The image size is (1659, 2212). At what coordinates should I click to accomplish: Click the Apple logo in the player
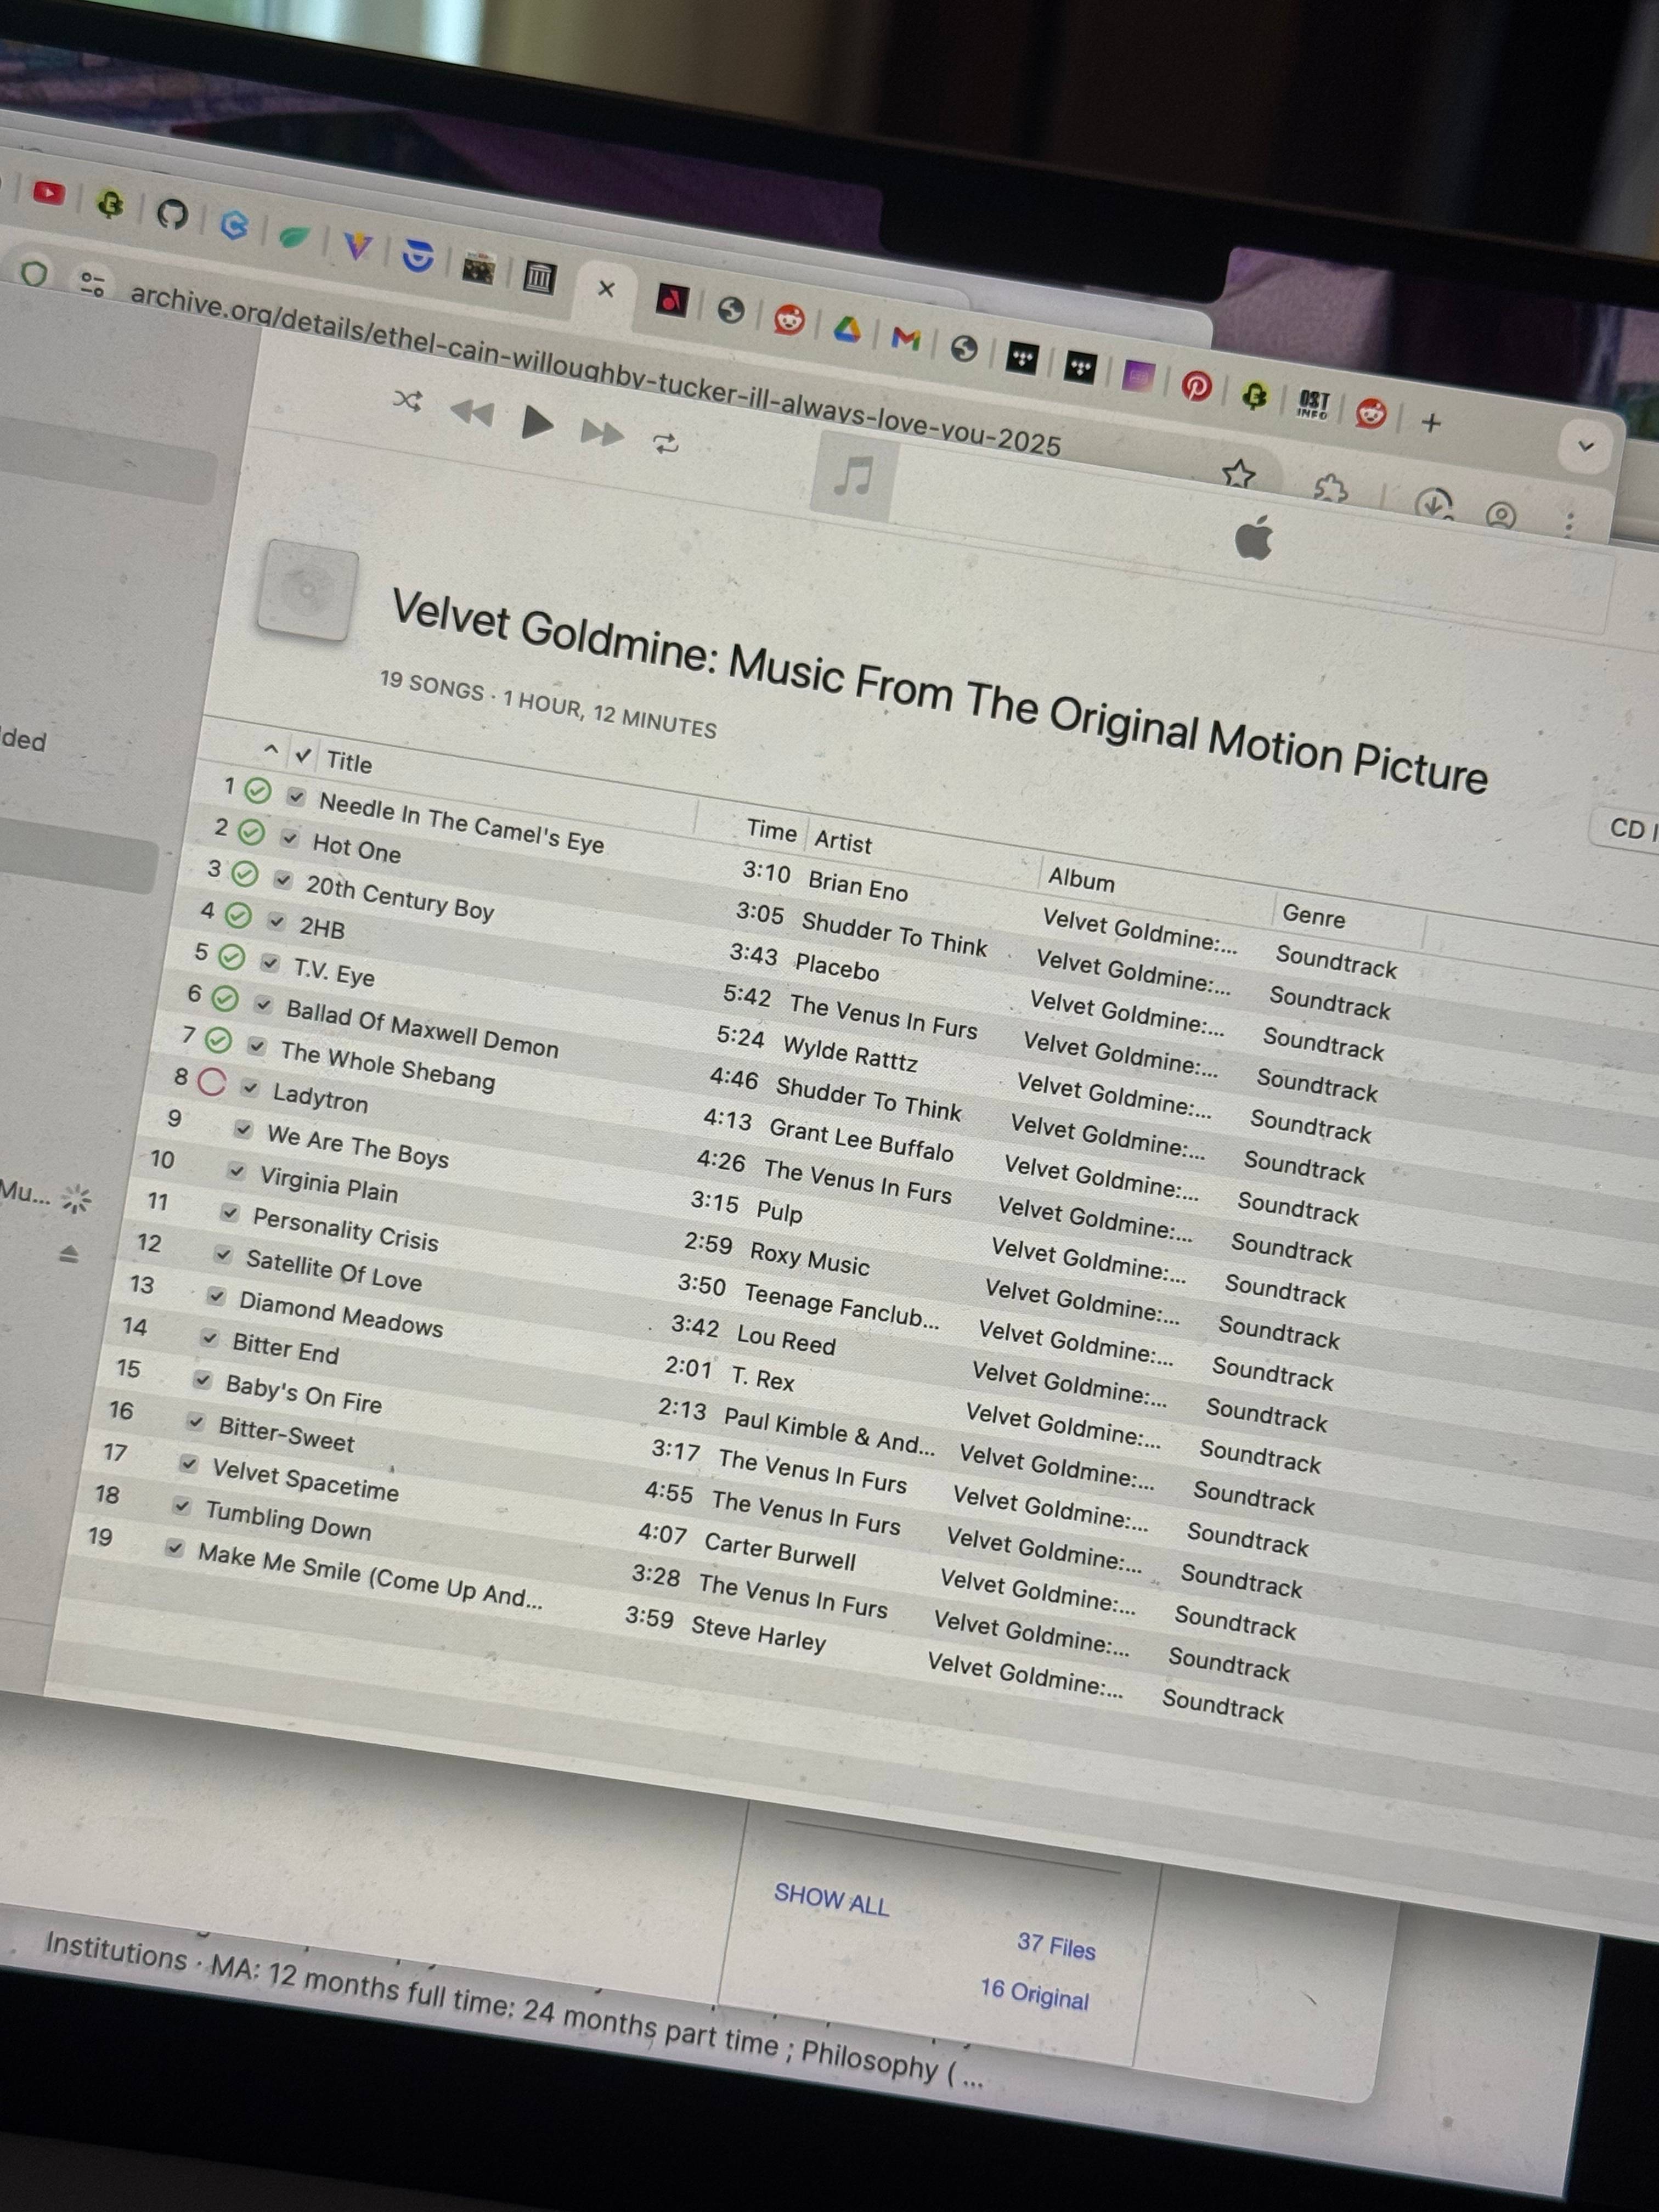click(x=1254, y=539)
